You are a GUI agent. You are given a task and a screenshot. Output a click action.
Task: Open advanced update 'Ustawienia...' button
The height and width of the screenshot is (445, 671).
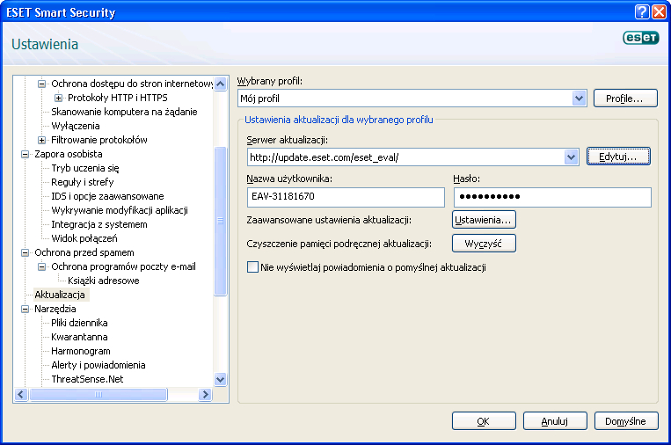pyautogui.click(x=484, y=220)
